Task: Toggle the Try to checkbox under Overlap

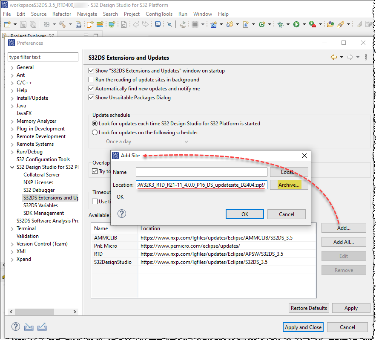Action: tap(95, 171)
